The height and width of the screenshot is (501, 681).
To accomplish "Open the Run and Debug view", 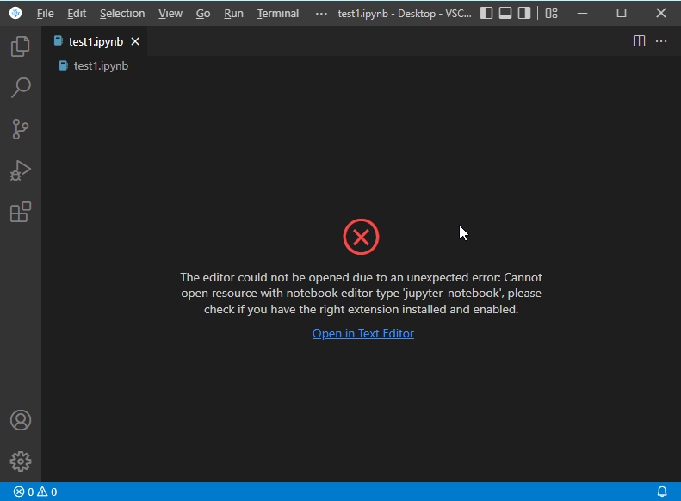I will [21, 170].
